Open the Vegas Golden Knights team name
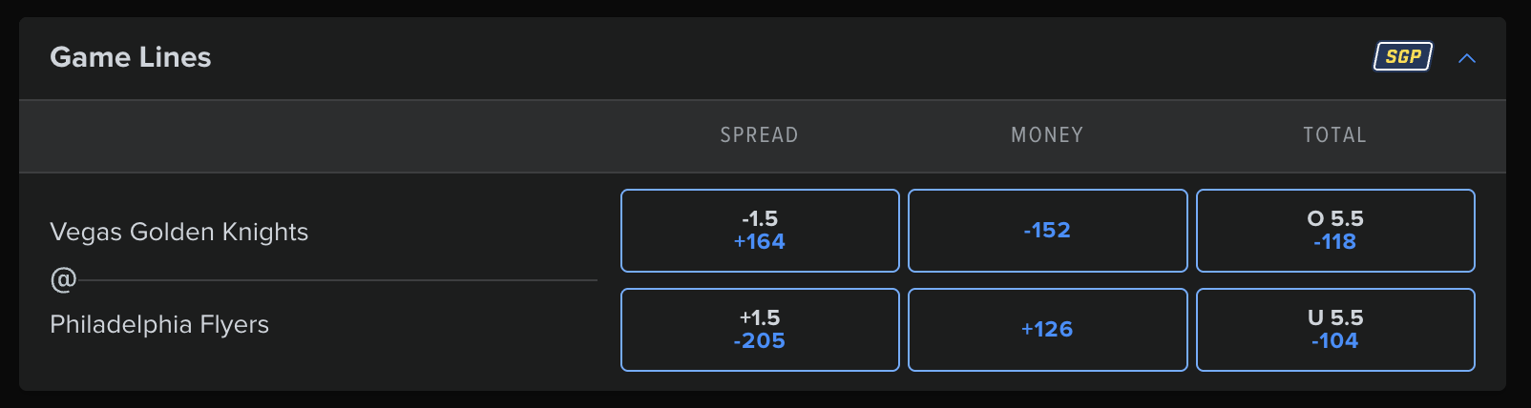 [178, 232]
